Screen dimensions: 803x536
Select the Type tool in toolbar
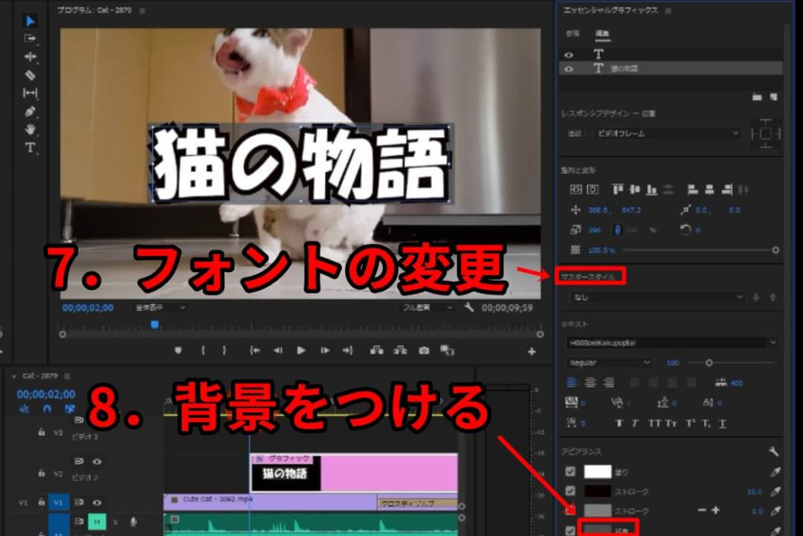click(x=30, y=148)
